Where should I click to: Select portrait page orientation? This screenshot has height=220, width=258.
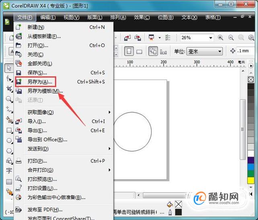(x=129, y=51)
